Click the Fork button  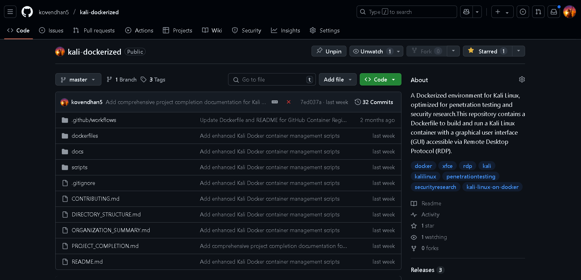pyautogui.click(x=426, y=51)
